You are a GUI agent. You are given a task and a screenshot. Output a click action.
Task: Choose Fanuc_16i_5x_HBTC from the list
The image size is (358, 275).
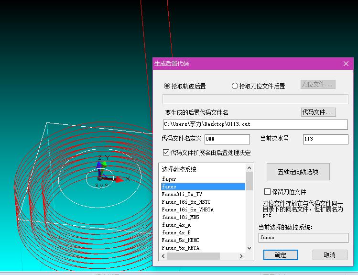point(203,202)
